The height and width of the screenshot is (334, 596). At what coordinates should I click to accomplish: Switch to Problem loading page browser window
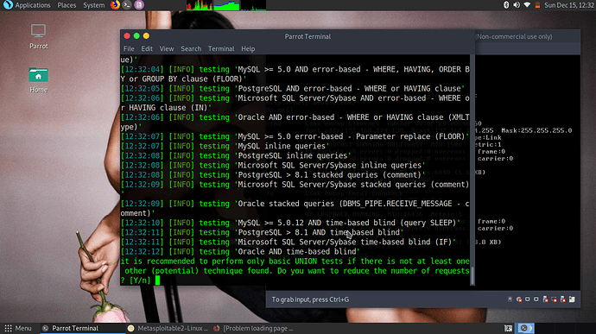[x=254, y=328]
